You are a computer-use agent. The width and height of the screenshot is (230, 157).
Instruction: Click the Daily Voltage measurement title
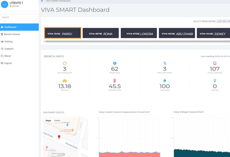pos(189,112)
